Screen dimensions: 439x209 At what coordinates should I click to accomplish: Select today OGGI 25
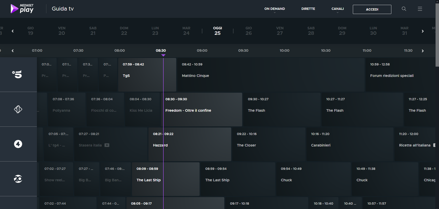pyautogui.click(x=217, y=31)
